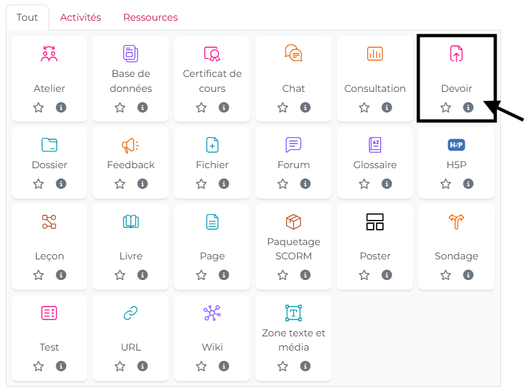Image resolution: width=525 pixels, height=390 pixels.
Task: Star the Forum activity as favorite
Action: pyautogui.click(x=283, y=184)
